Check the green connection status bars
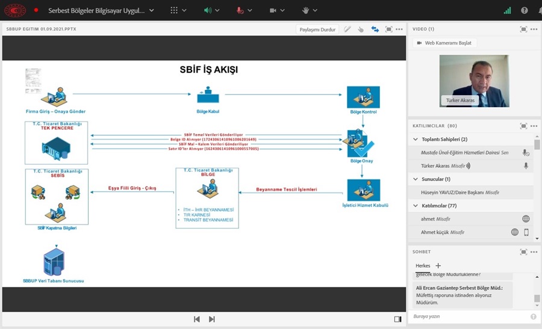 [x=507, y=10]
